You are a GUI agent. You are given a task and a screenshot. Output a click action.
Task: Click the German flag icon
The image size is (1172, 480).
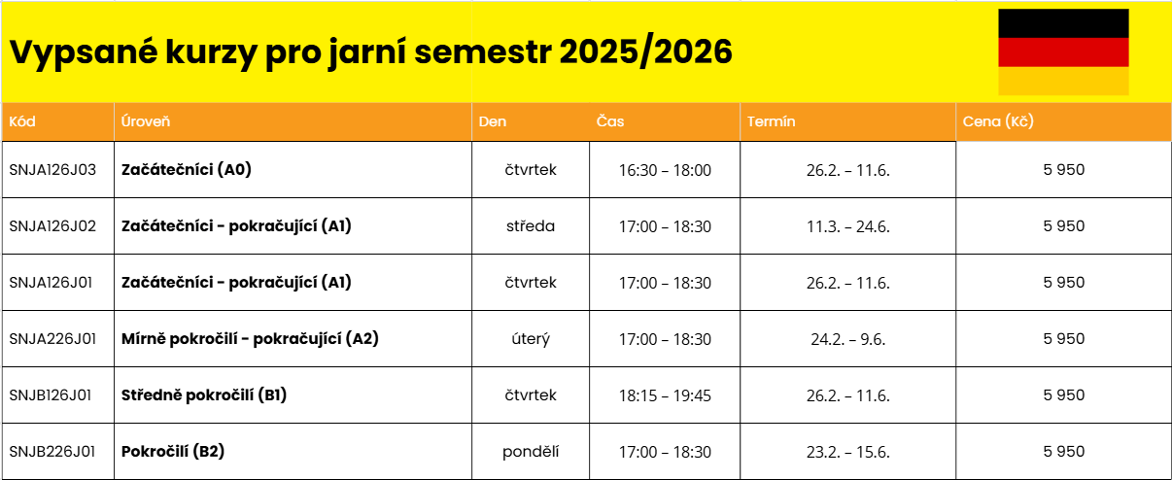pyautogui.click(x=1063, y=52)
